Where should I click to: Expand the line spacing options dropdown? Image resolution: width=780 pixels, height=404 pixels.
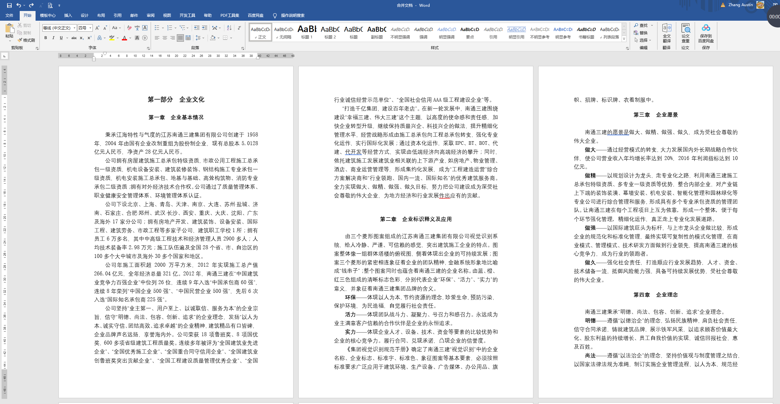(203, 38)
